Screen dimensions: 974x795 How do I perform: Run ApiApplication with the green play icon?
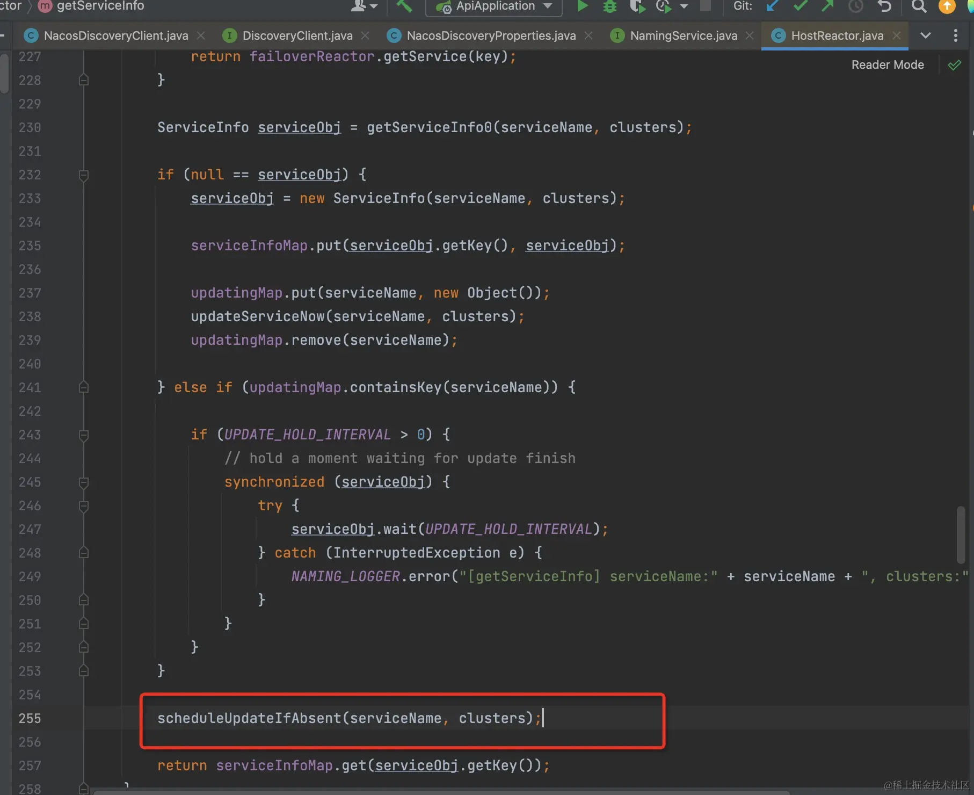[582, 6]
